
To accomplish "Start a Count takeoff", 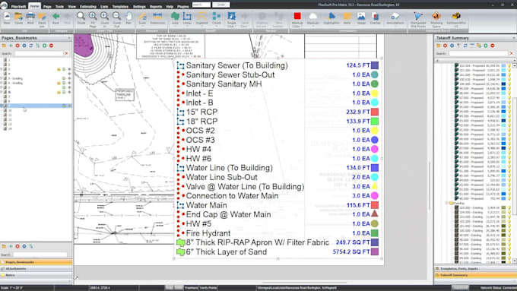I will pyautogui.click(x=216, y=18).
